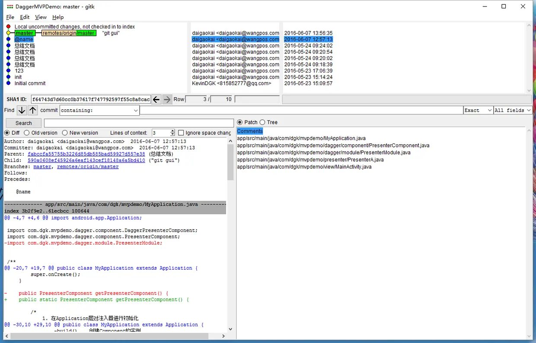Select PresenterModule.java in file list
The image size is (536, 343).
click(324, 152)
